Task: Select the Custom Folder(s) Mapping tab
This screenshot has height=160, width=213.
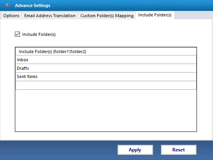Action: 106,16
